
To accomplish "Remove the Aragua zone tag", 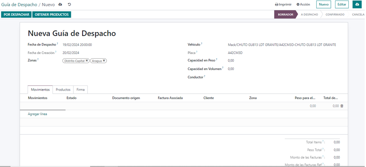I will (104, 61).
